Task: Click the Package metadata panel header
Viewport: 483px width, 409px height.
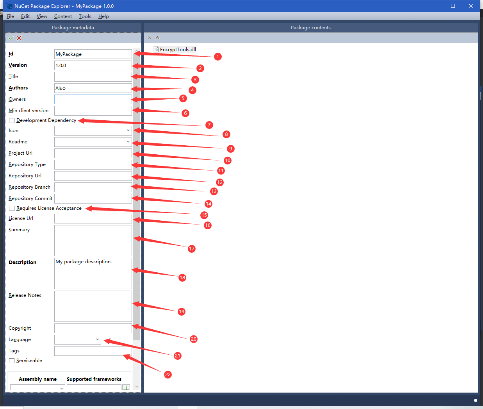Action: (x=73, y=28)
